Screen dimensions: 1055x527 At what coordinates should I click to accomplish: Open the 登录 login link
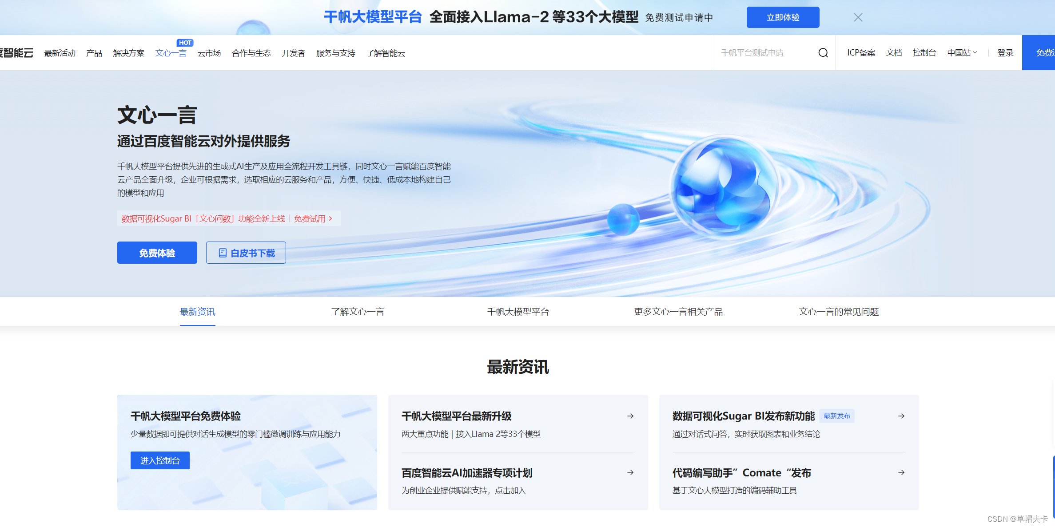[x=1005, y=53]
